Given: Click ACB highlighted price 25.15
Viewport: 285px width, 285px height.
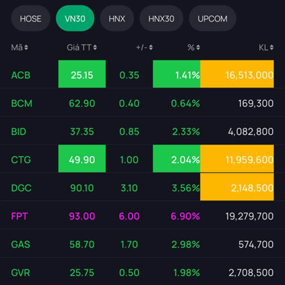Looking at the screenshot, I should tap(82, 75).
